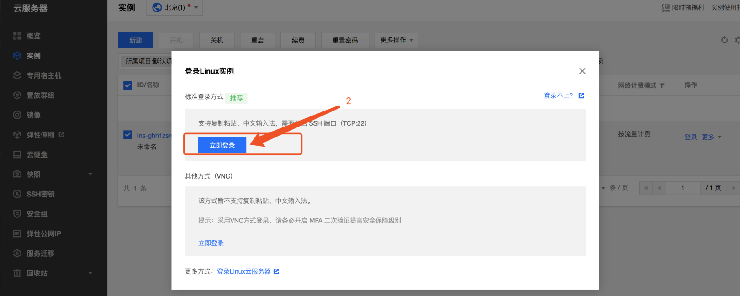
Task: Click the 续费 button
Action: [x=298, y=40]
